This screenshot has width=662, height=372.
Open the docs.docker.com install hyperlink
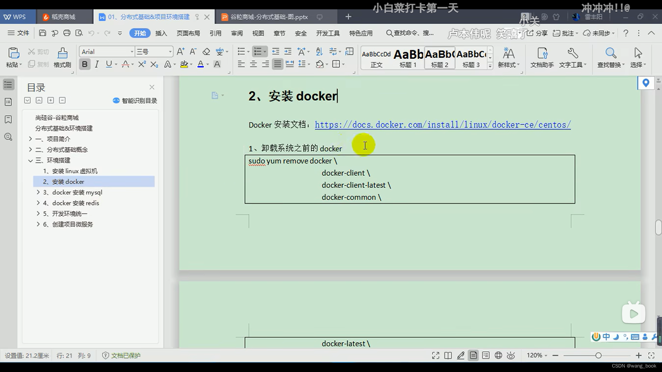442,125
